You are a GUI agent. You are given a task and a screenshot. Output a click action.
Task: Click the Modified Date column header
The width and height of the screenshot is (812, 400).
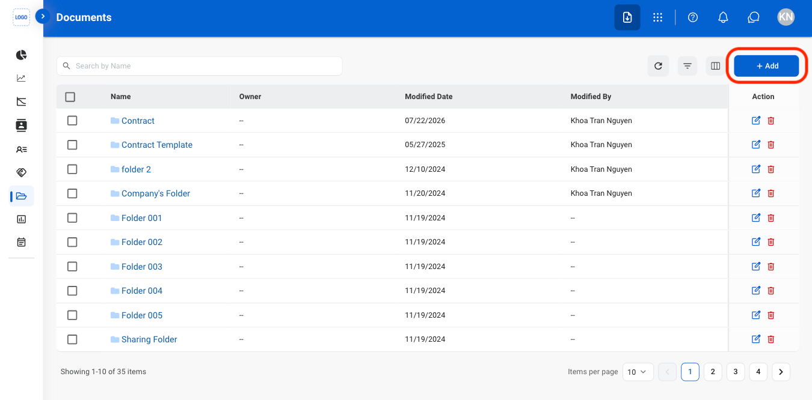pos(429,97)
